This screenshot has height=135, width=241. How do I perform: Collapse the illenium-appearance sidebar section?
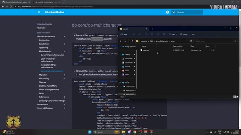pyautogui.click(x=64, y=36)
